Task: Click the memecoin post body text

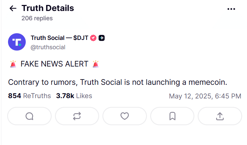Action: (117, 82)
